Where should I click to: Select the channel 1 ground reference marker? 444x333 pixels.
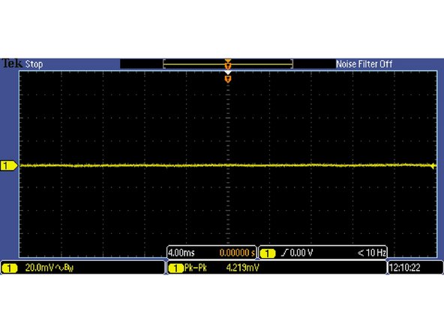pos(9,166)
